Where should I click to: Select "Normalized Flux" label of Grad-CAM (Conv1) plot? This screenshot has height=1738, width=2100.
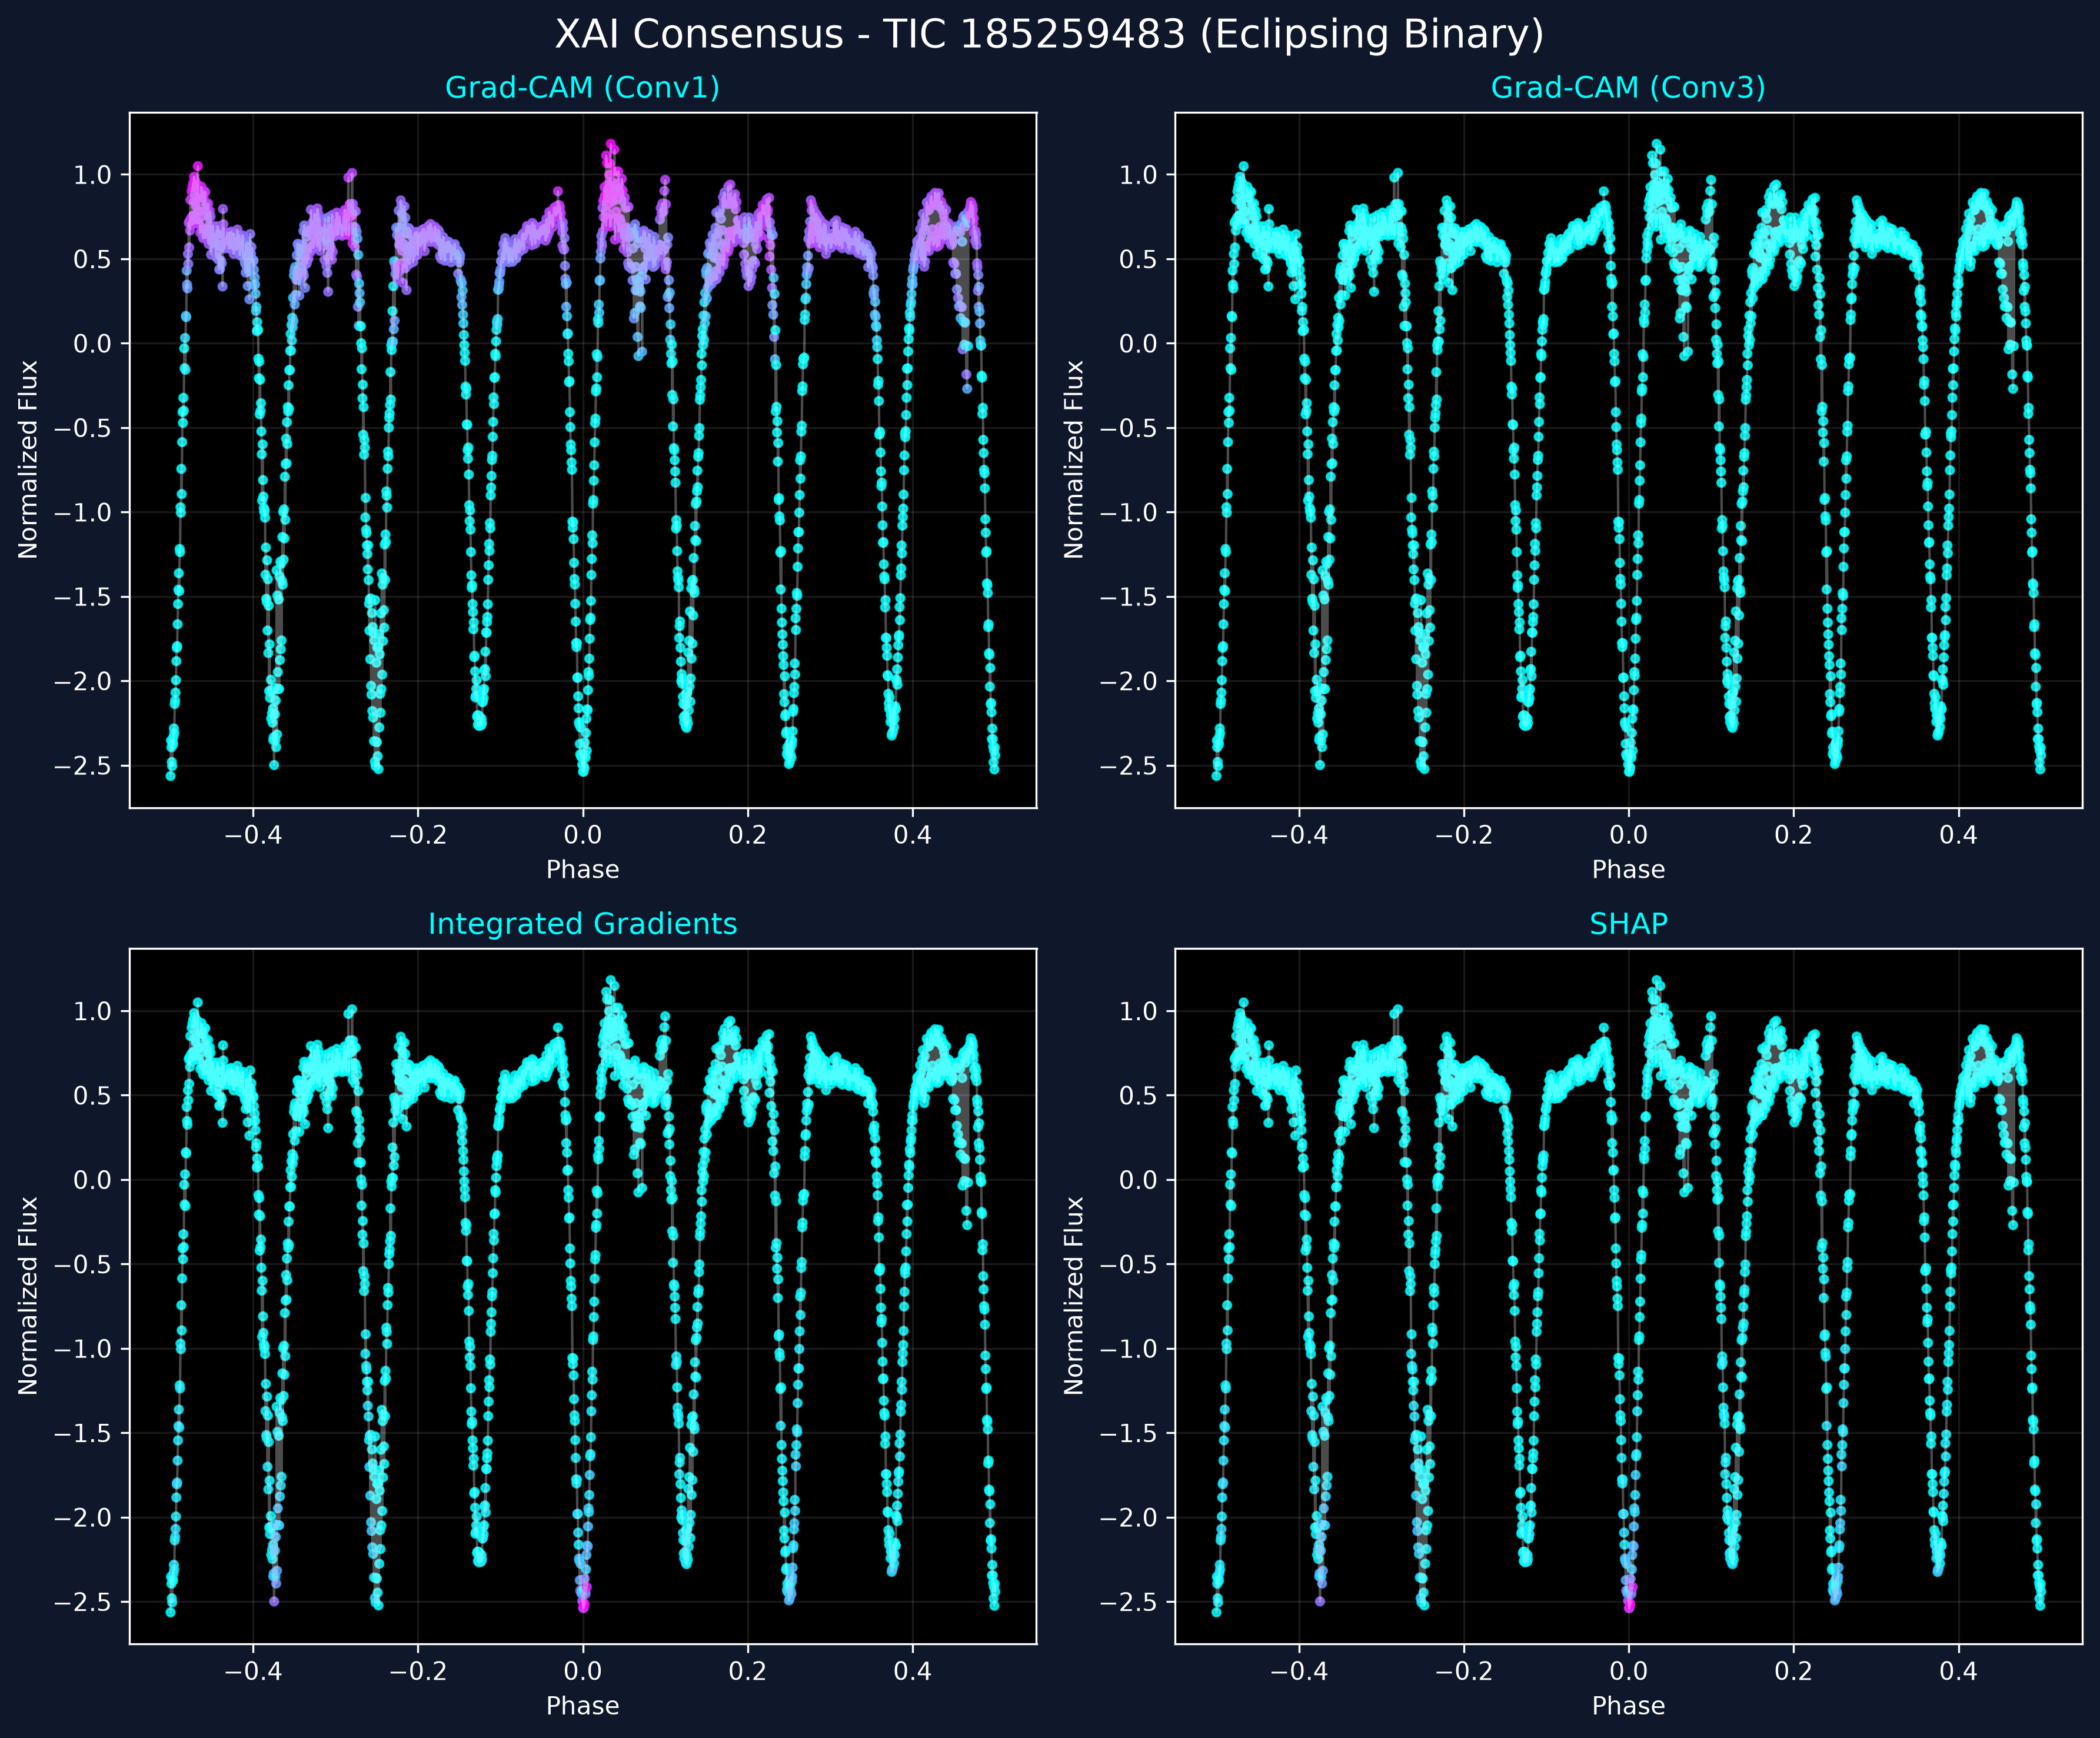[28, 460]
